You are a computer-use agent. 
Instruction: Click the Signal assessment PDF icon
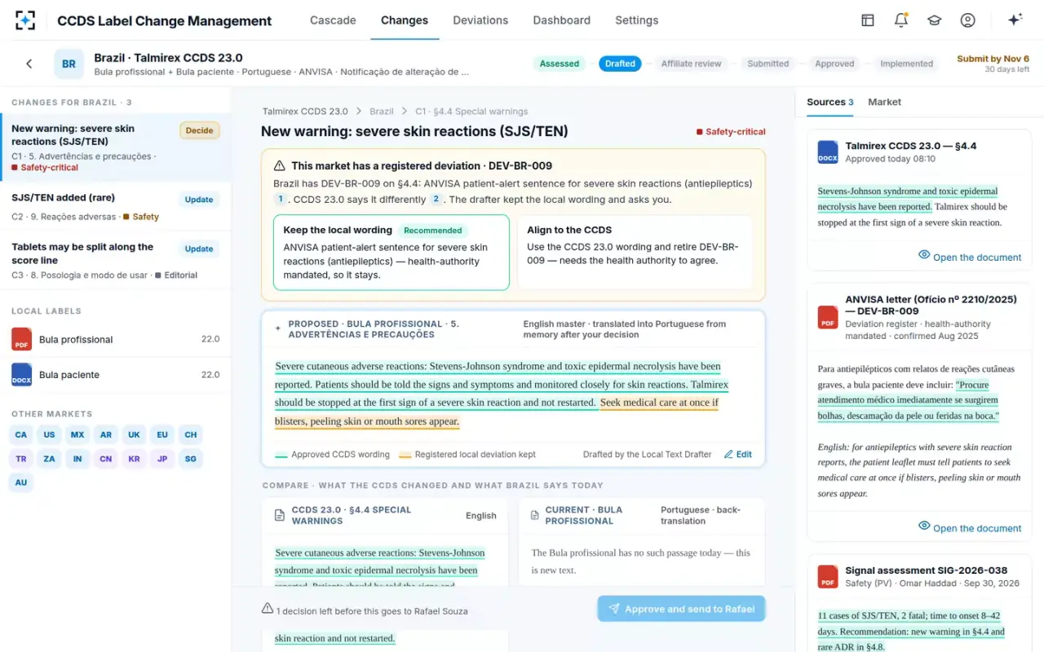[x=828, y=576]
